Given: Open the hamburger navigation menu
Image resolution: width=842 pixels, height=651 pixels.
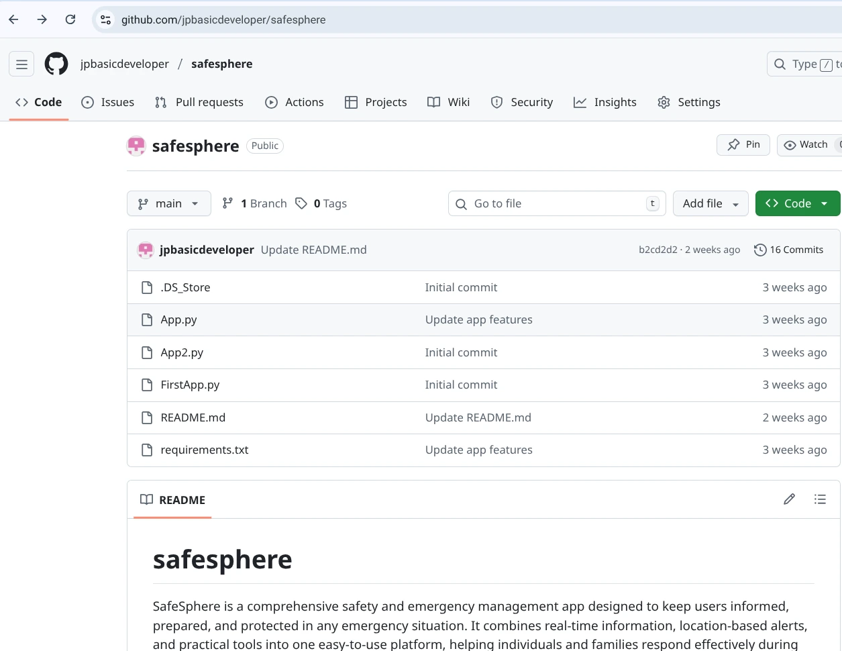Looking at the screenshot, I should 21,64.
